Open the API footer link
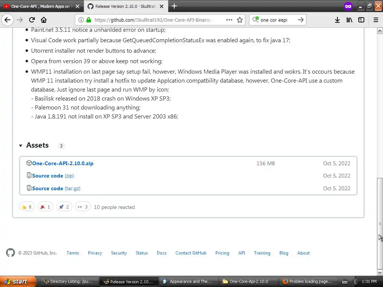This screenshot has height=287, width=383. click(x=242, y=253)
